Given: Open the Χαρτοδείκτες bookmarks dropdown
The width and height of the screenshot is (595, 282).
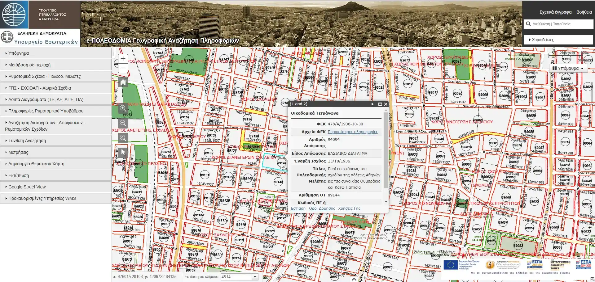Looking at the screenshot, I should tap(558, 40).
